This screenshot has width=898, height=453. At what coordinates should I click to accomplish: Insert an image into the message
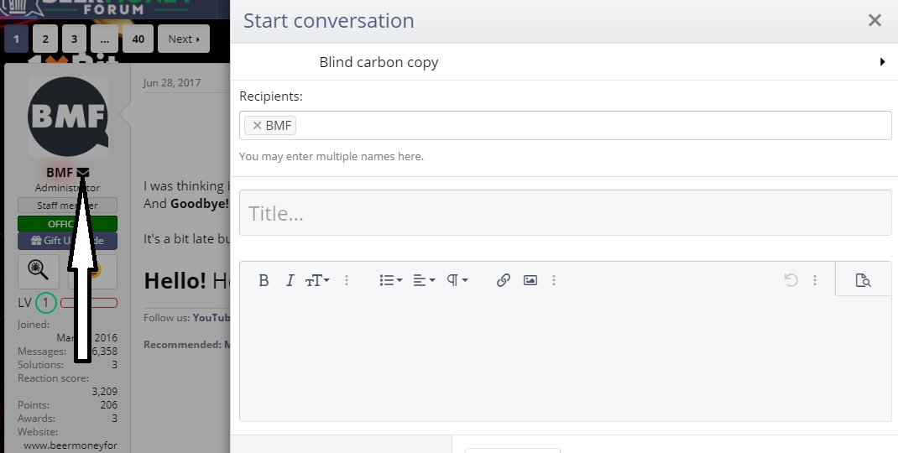pyautogui.click(x=530, y=280)
